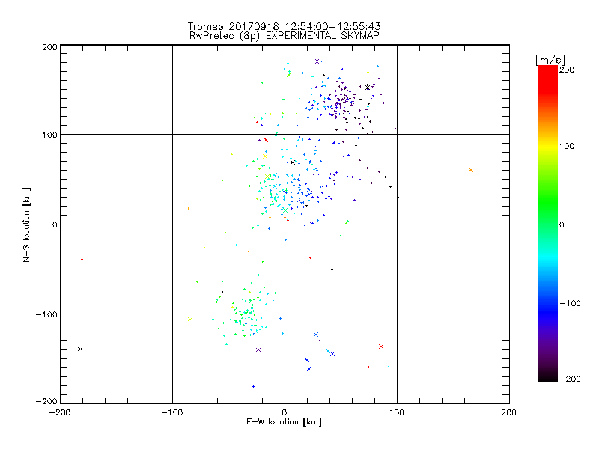The image size is (599, 449).
Task: Click the colorbar tick label '-200' at bottom
Action: tap(571, 379)
